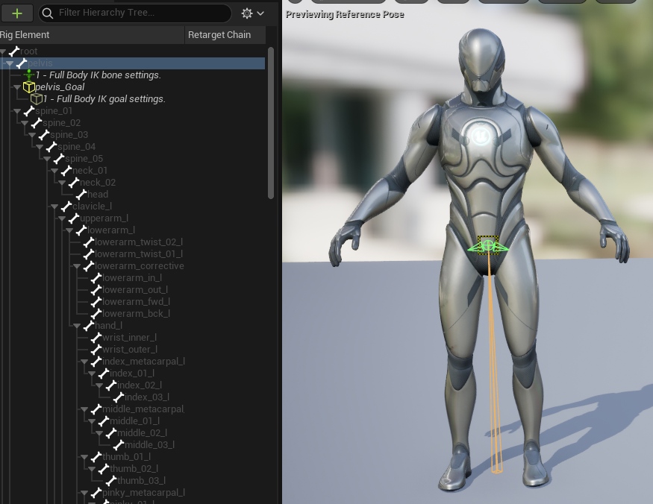The image size is (653, 504).
Task: Select the thumb_02_l bone row
Action: click(x=132, y=469)
